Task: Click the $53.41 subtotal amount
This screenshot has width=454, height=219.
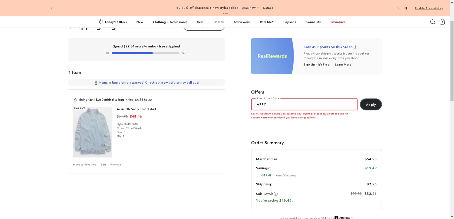Action: [x=370, y=194]
